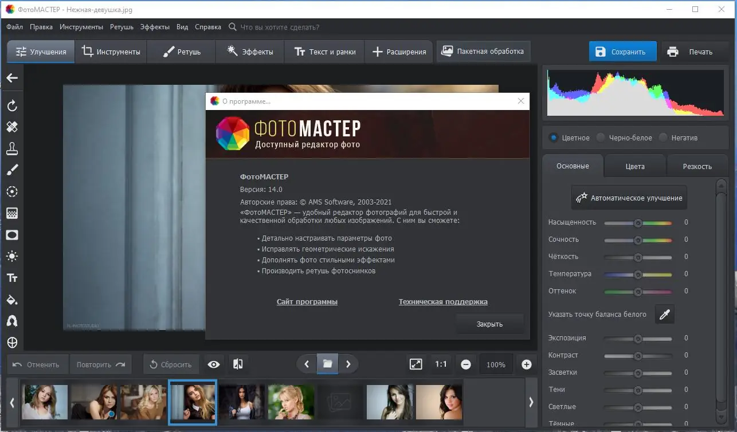Enable the Негатив mode

coord(664,138)
